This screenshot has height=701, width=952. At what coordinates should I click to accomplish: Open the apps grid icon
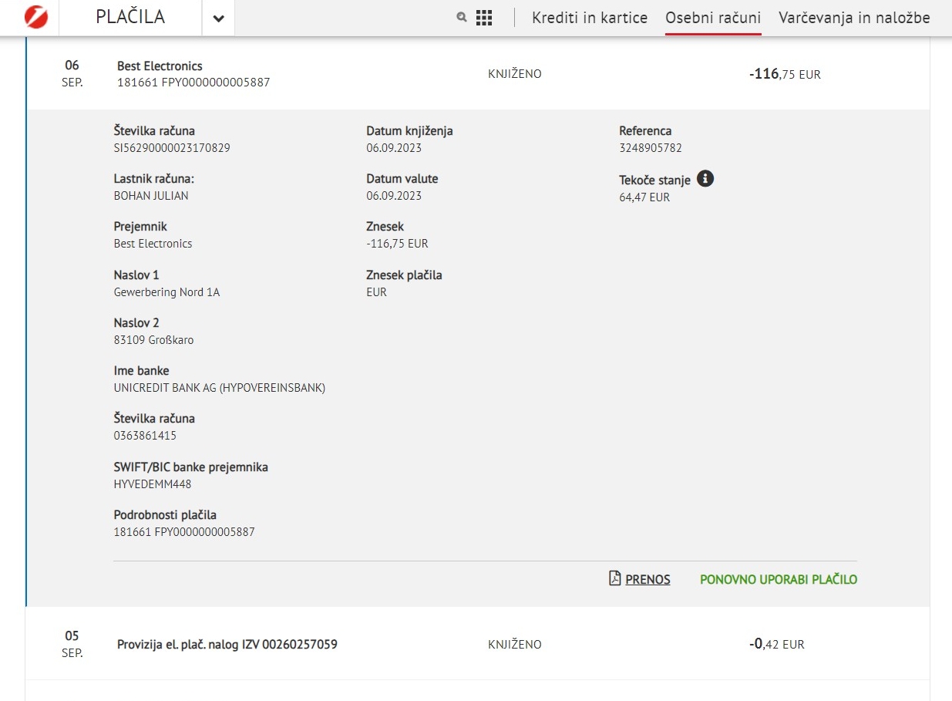pyautogui.click(x=484, y=18)
